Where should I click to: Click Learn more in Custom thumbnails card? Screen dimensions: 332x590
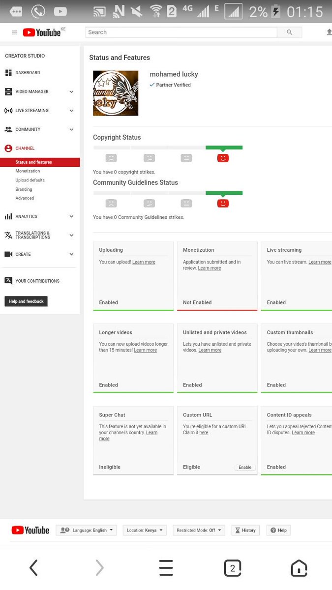(x=320, y=350)
